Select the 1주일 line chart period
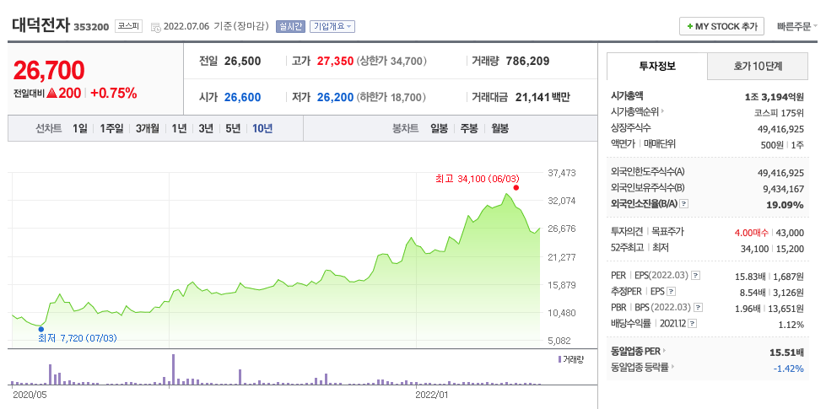 coord(111,128)
